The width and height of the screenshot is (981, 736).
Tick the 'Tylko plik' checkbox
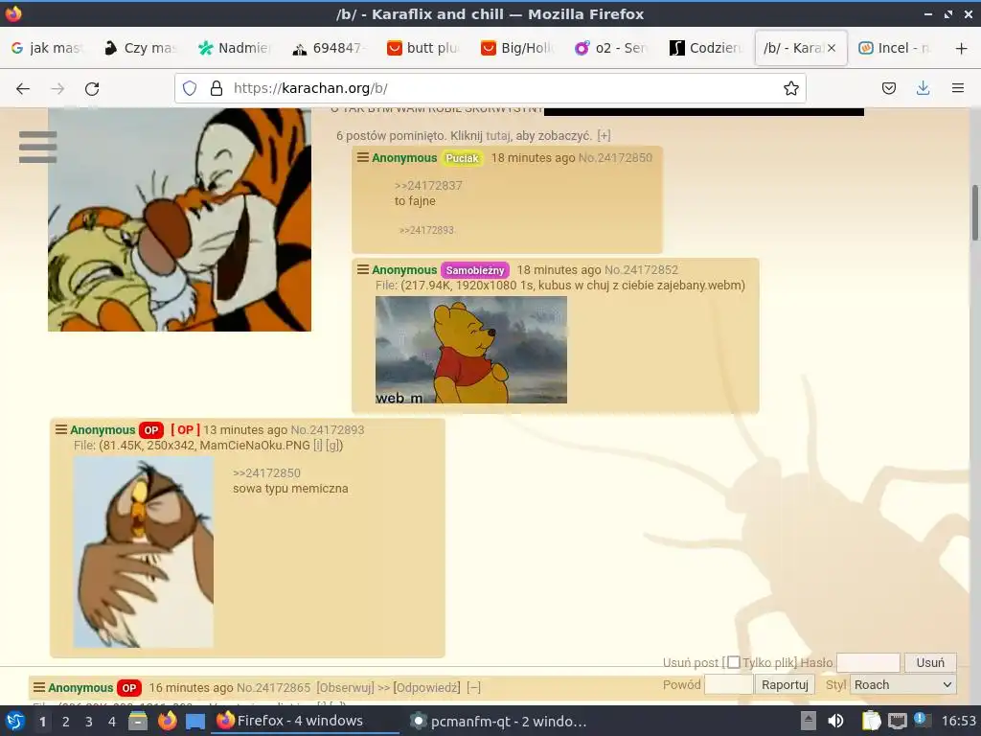coord(734,662)
